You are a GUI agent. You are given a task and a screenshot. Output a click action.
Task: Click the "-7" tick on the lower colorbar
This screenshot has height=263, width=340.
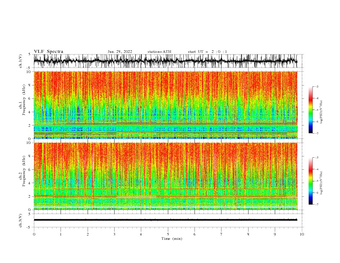point(316,205)
